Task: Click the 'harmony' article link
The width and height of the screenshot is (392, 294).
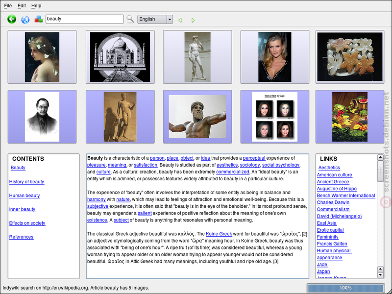Action: pyautogui.click(x=97, y=199)
